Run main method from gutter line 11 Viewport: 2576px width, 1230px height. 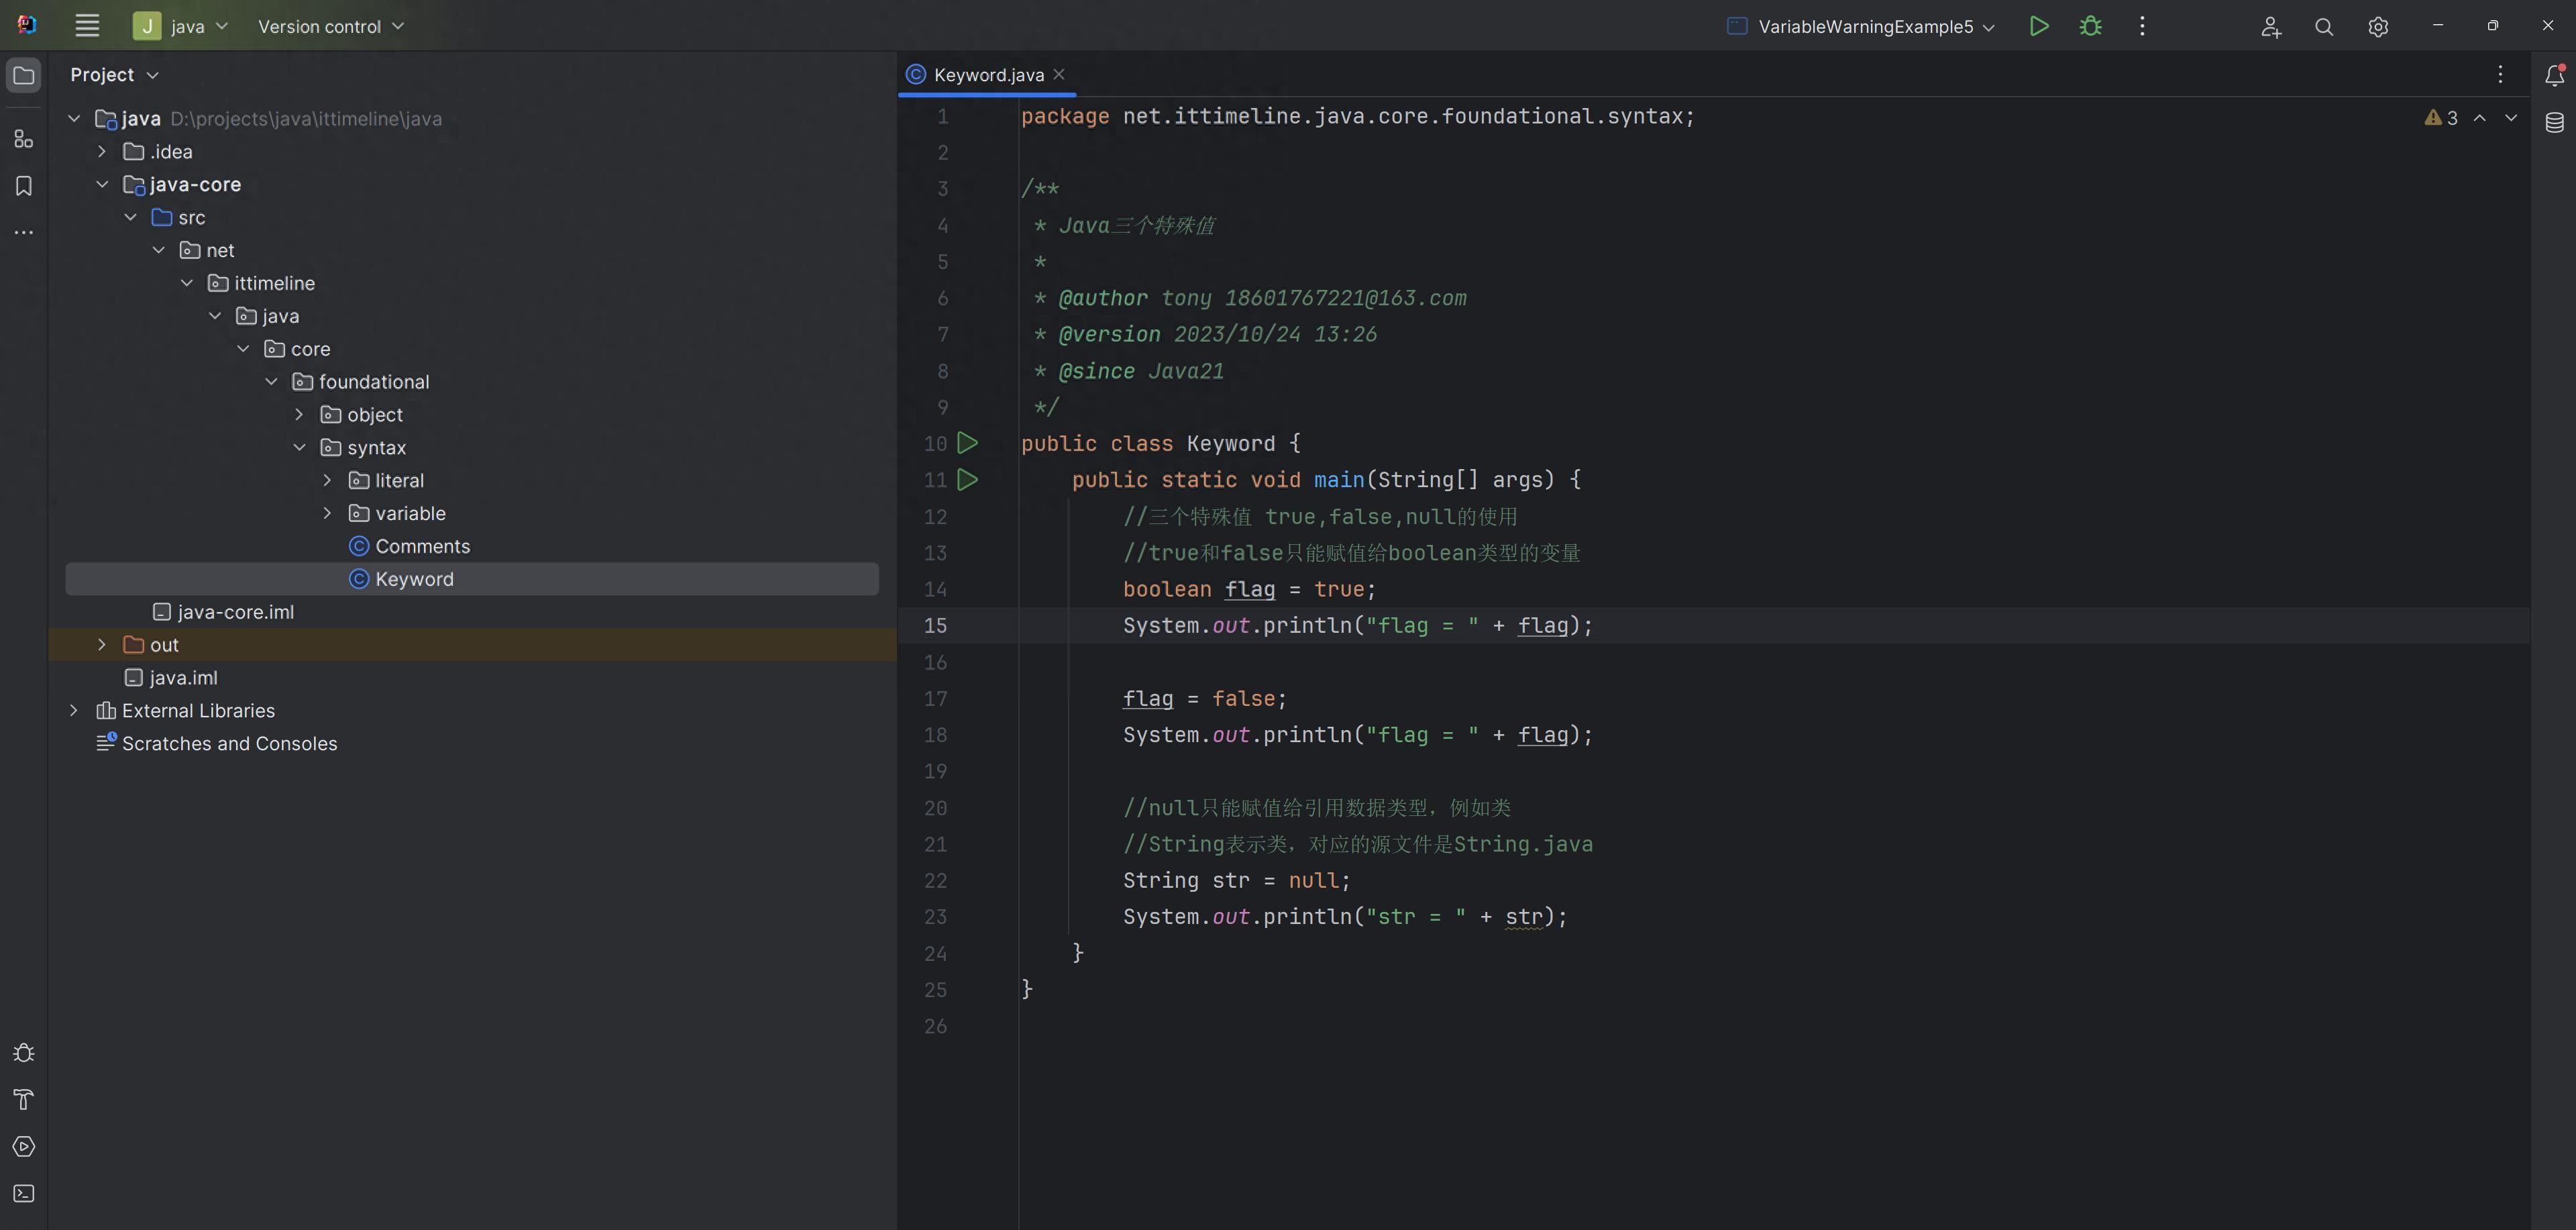click(x=967, y=480)
